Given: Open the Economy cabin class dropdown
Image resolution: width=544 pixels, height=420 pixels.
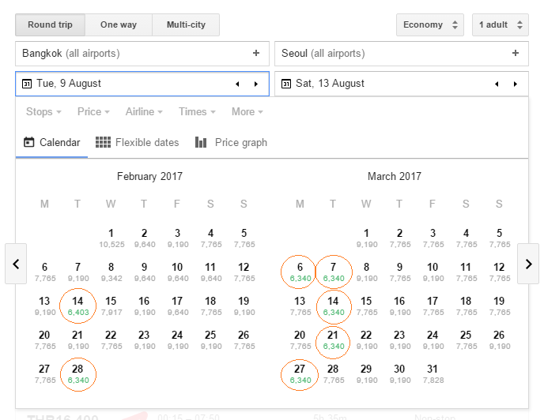Looking at the screenshot, I should tap(429, 24).
